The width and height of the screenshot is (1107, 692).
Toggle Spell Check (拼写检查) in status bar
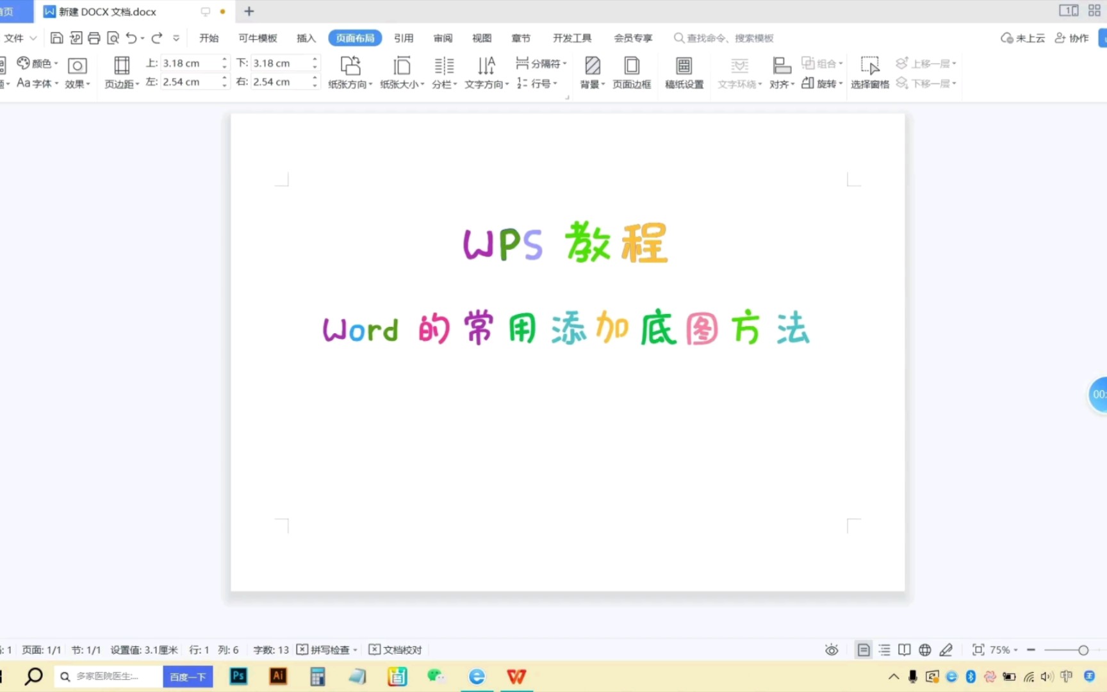[x=326, y=650]
